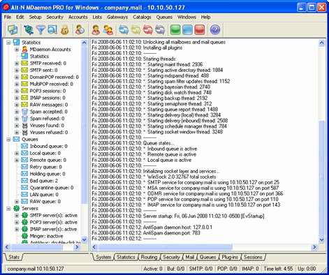Screen dimensions: 329x275
Task: Click 'company.mail 10.10.50.127' status entry
Action: [36, 269]
